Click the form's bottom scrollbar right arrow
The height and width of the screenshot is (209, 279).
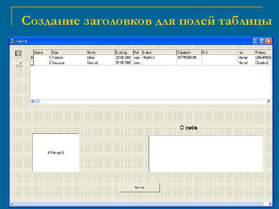(270, 204)
